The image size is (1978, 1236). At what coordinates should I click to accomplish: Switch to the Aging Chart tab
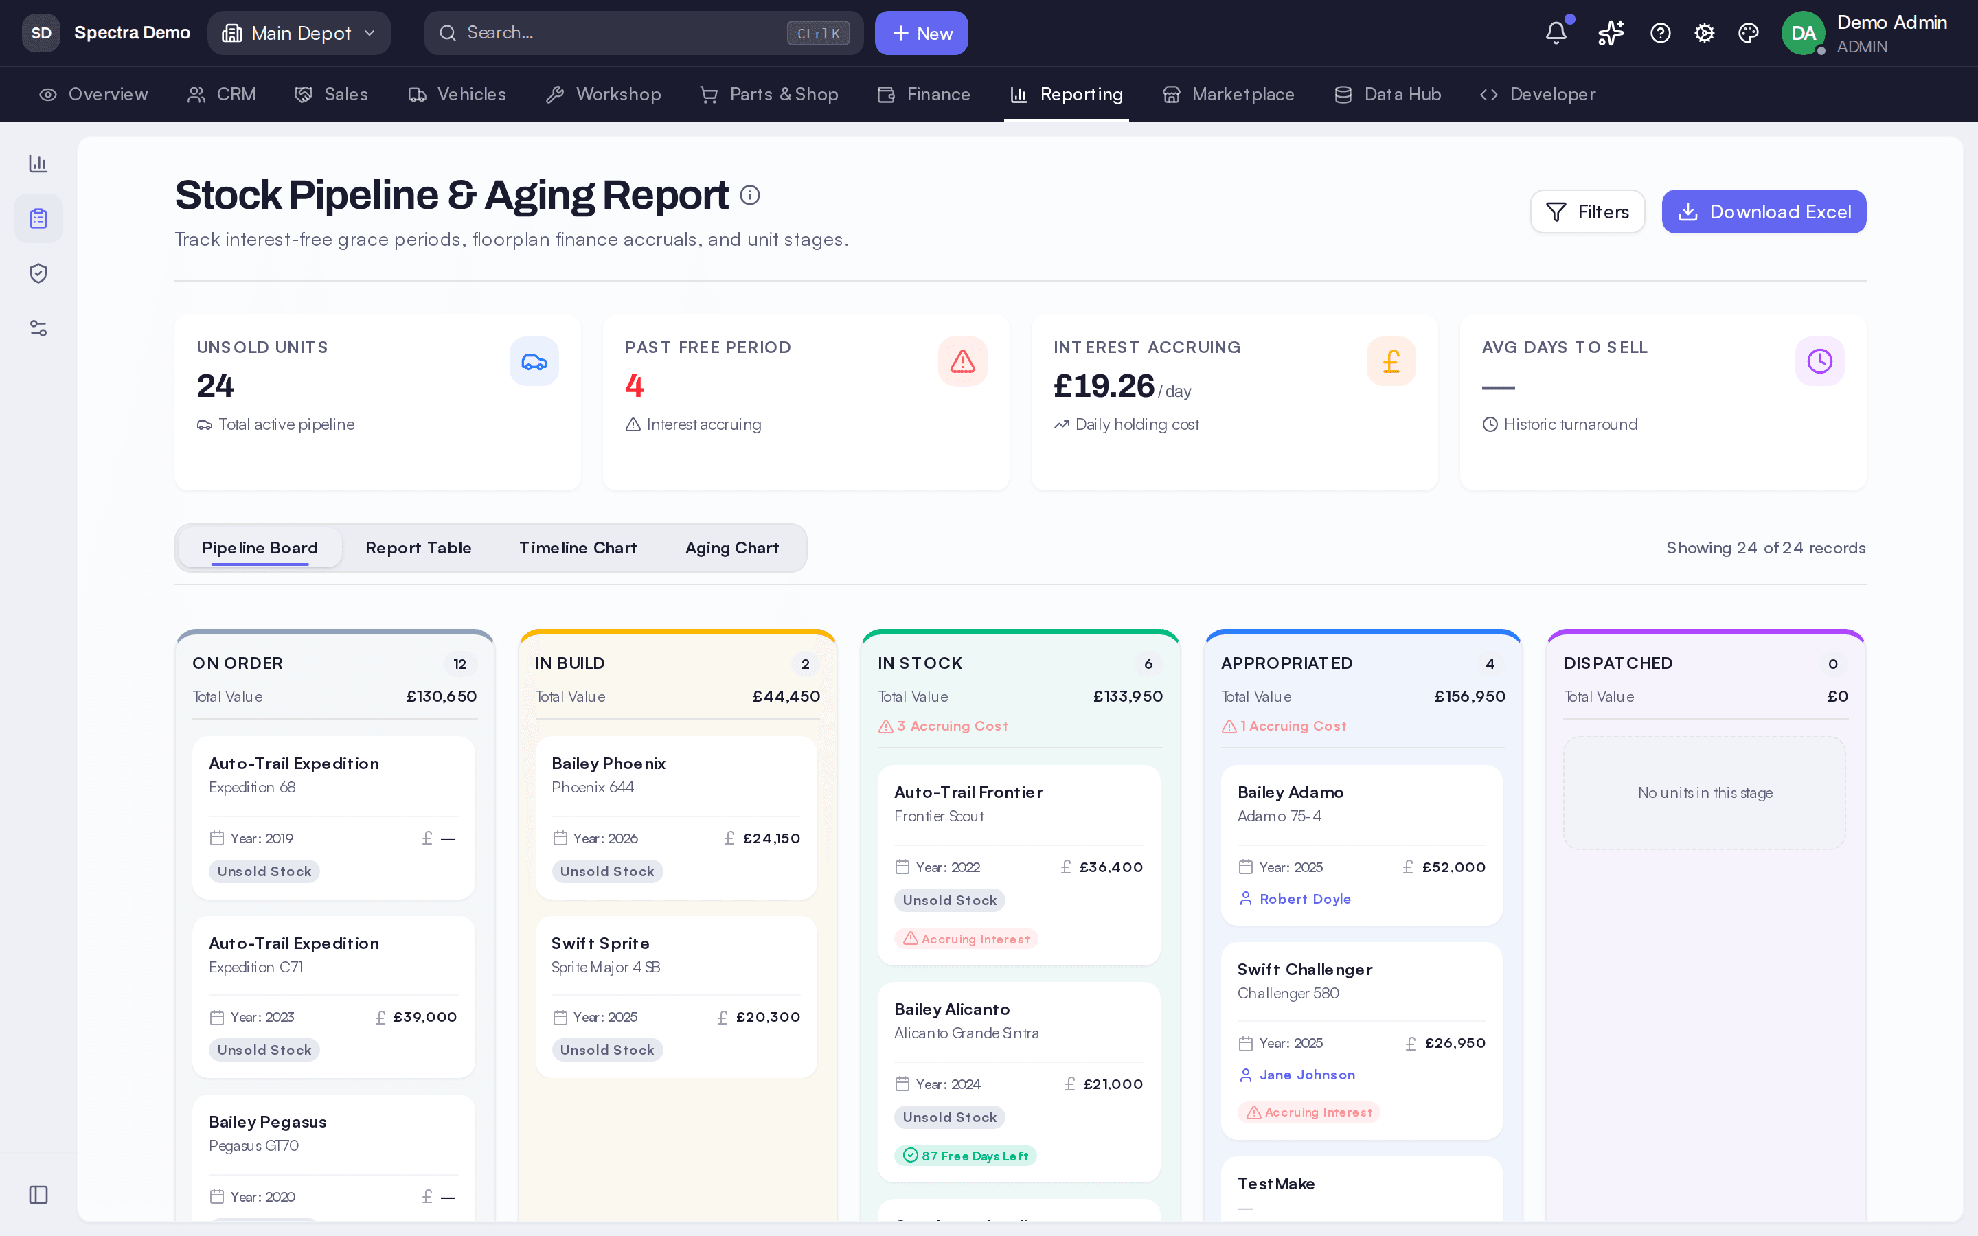(731, 548)
